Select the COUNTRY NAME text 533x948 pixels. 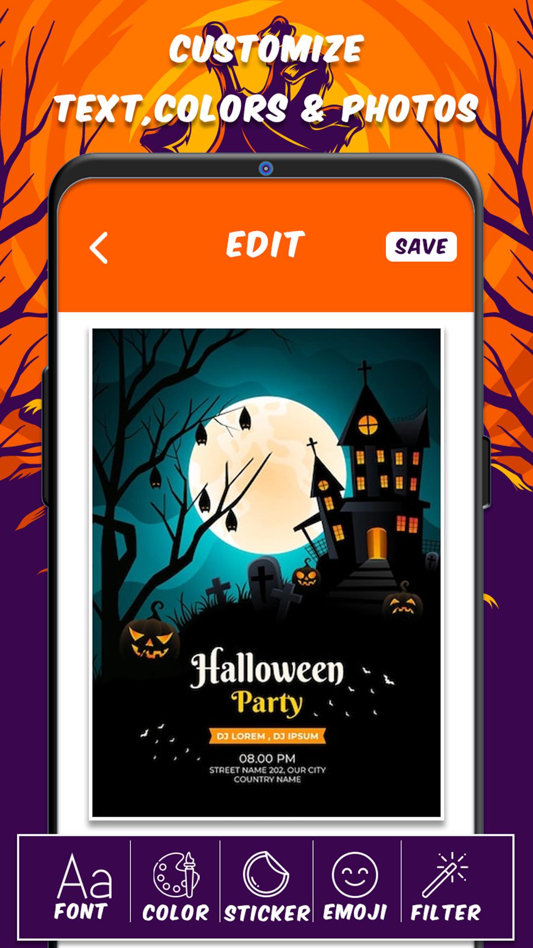[x=267, y=780]
